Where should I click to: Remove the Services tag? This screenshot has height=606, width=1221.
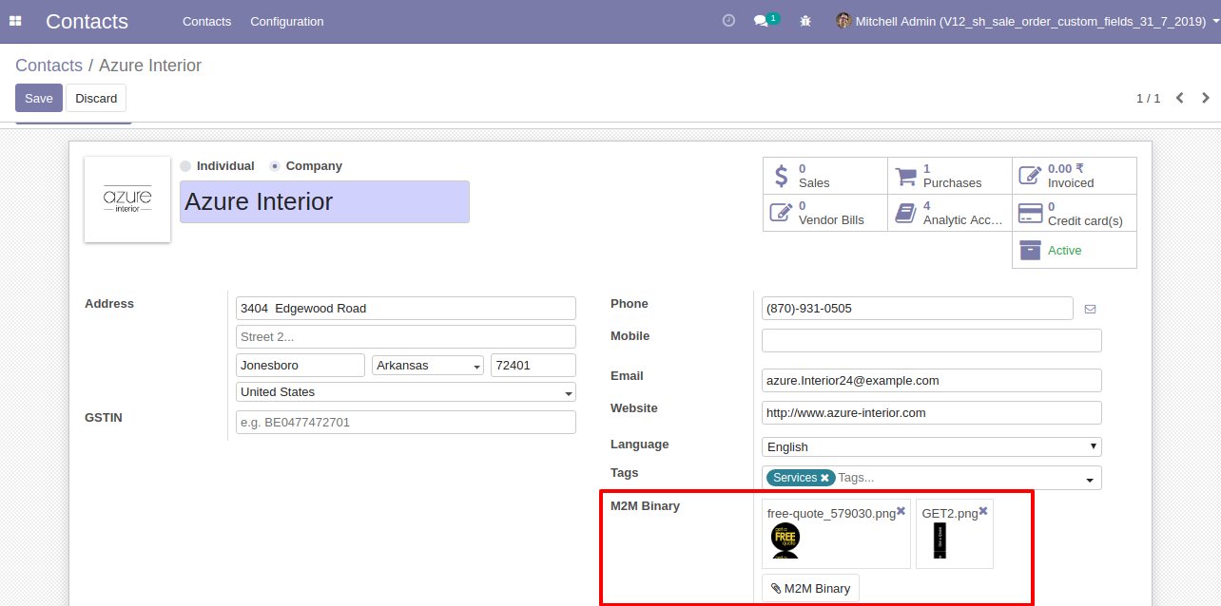825,478
